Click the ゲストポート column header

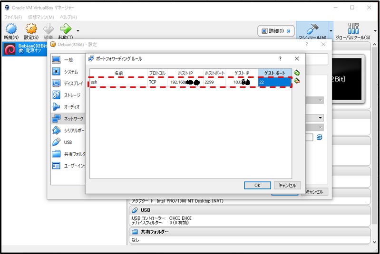coord(274,73)
